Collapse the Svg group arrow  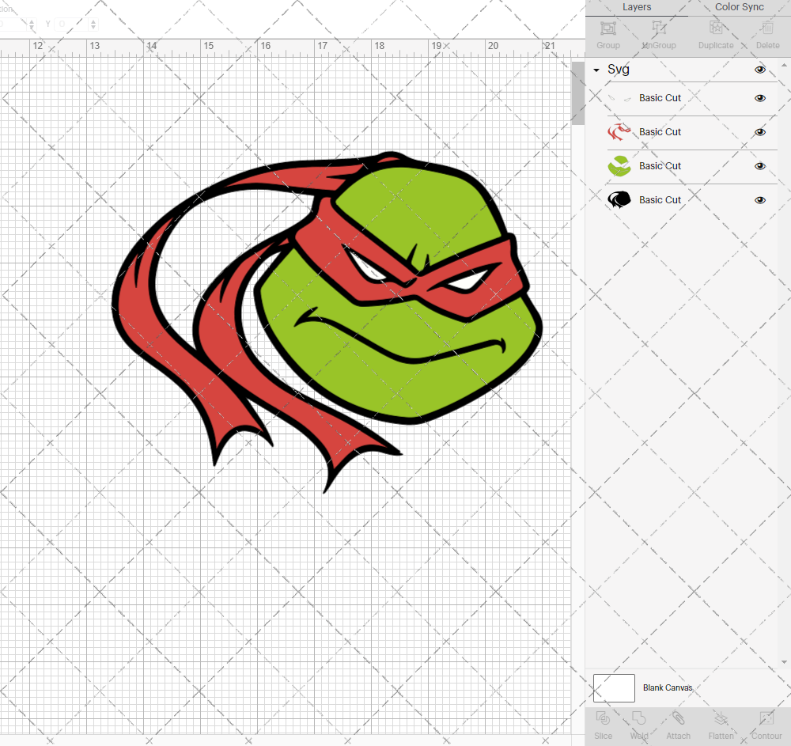(x=596, y=70)
